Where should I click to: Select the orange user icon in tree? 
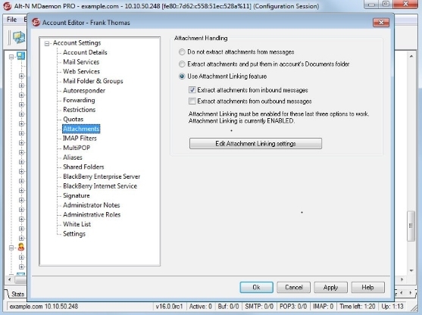(21, 247)
